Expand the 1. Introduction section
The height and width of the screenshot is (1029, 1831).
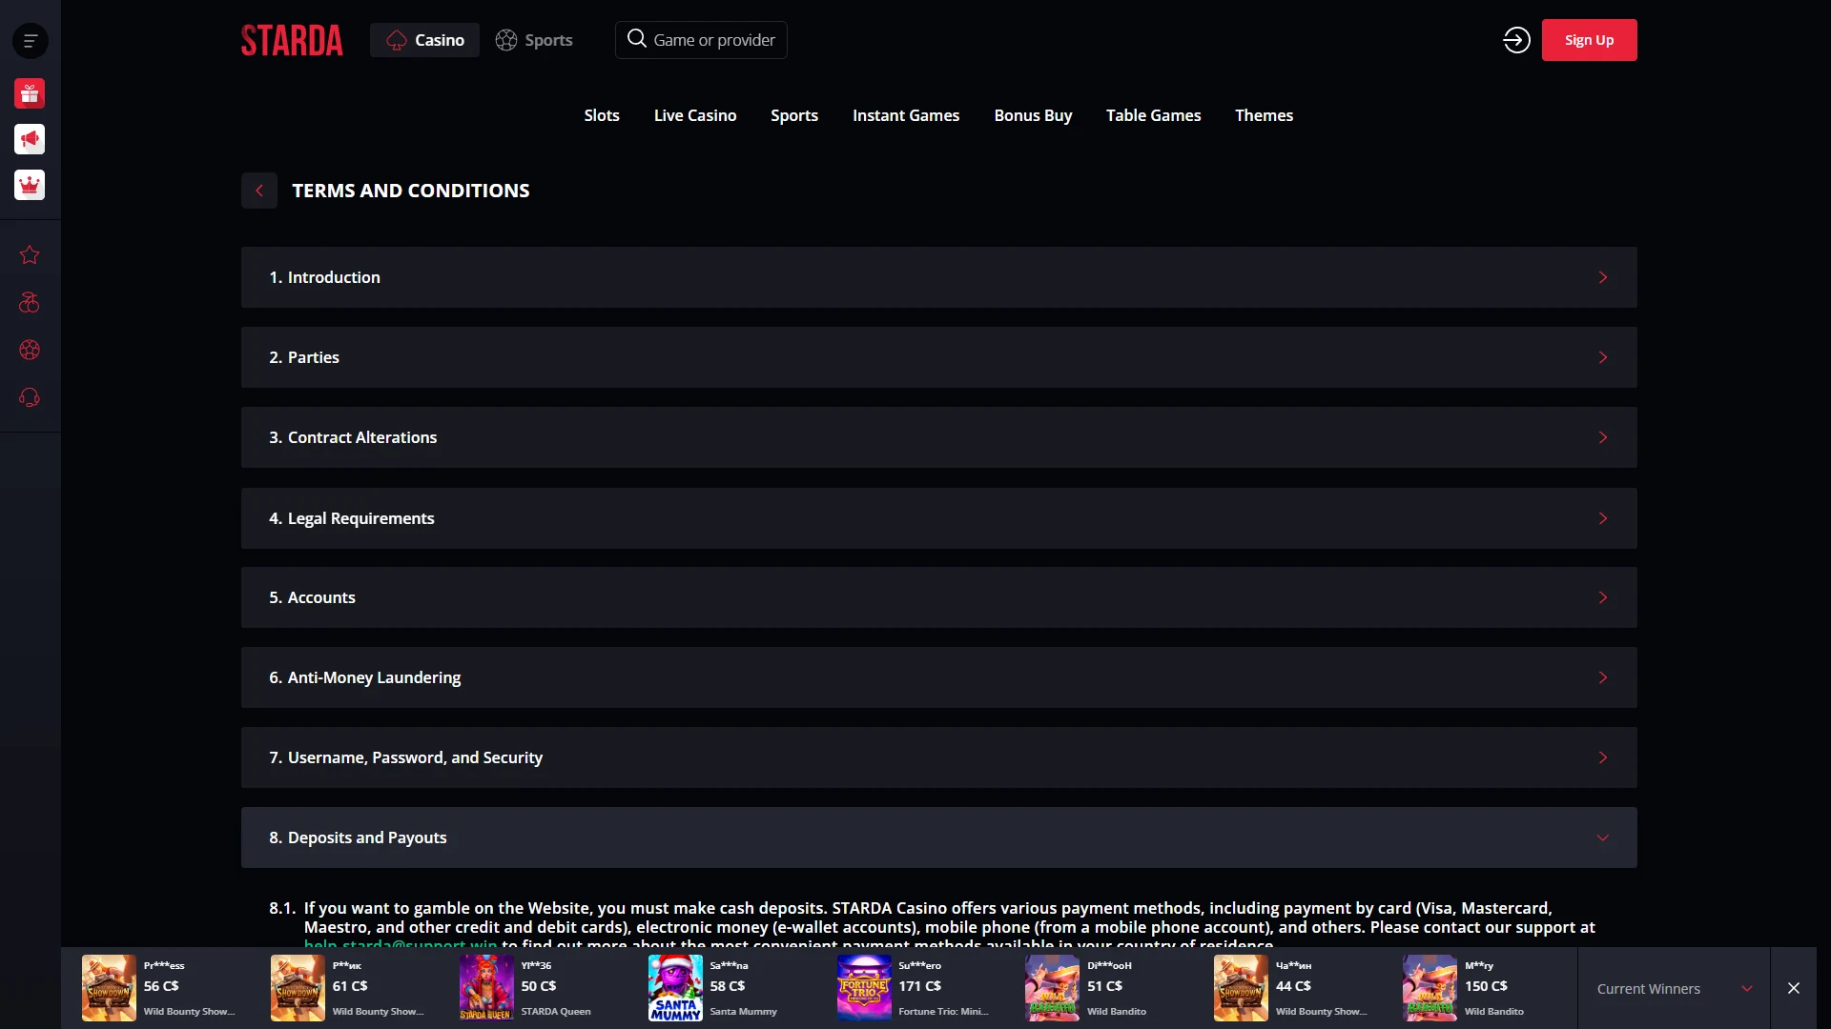click(938, 277)
